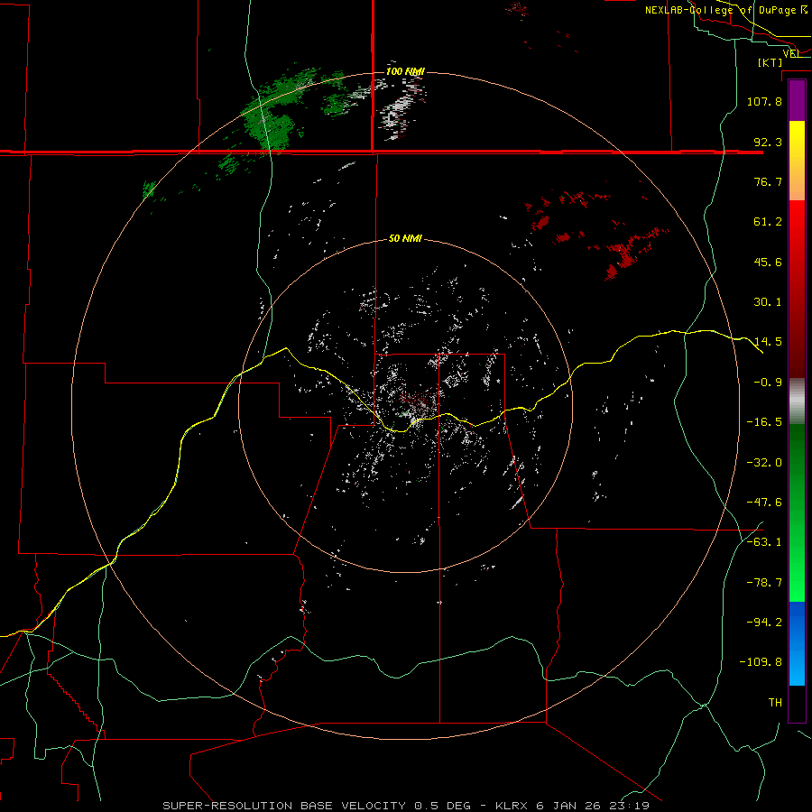
Task: Select the -109.8 velocity scale value
Action: pyautogui.click(x=761, y=662)
